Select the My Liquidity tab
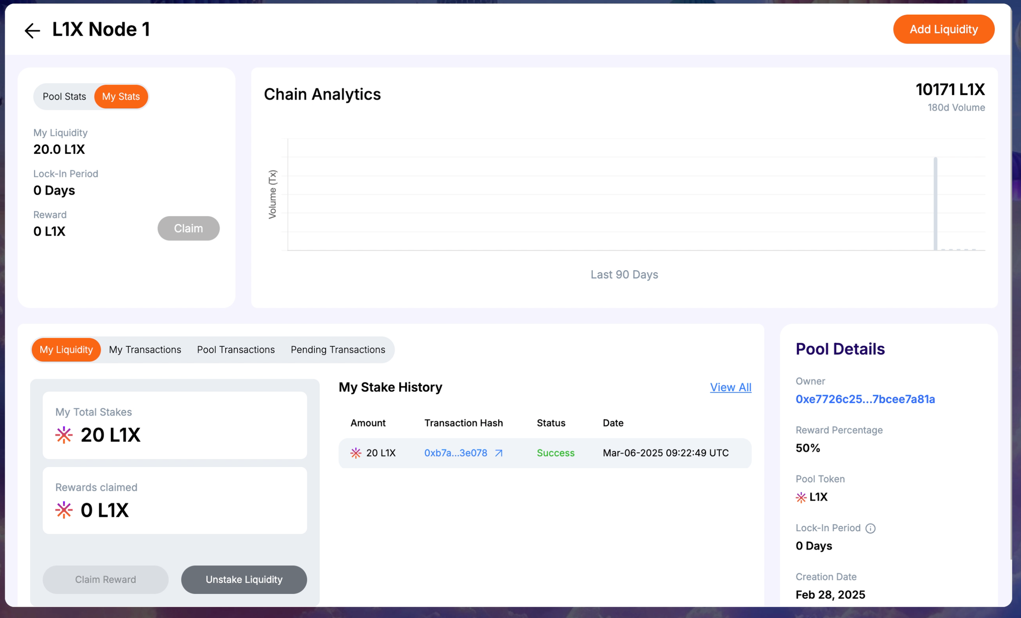The height and width of the screenshot is (618, 1021). click(x=66, y=350)
